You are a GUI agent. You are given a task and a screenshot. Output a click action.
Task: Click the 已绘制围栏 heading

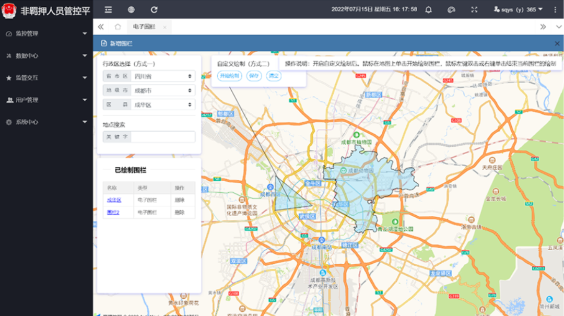pos(130,170)
